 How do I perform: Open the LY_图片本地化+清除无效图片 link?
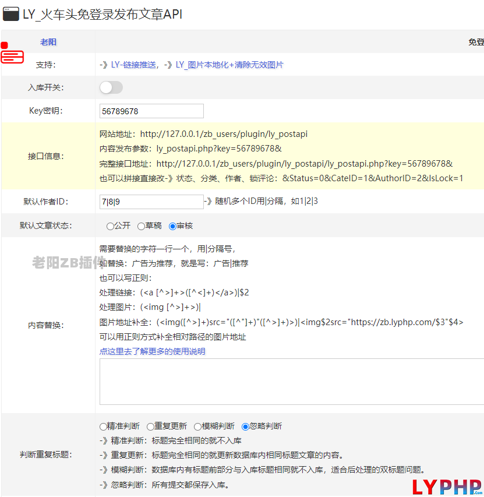[x=229, y=65]
